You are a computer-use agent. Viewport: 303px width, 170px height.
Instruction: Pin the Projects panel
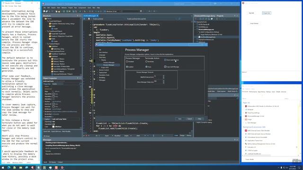(x=235, y=16)
